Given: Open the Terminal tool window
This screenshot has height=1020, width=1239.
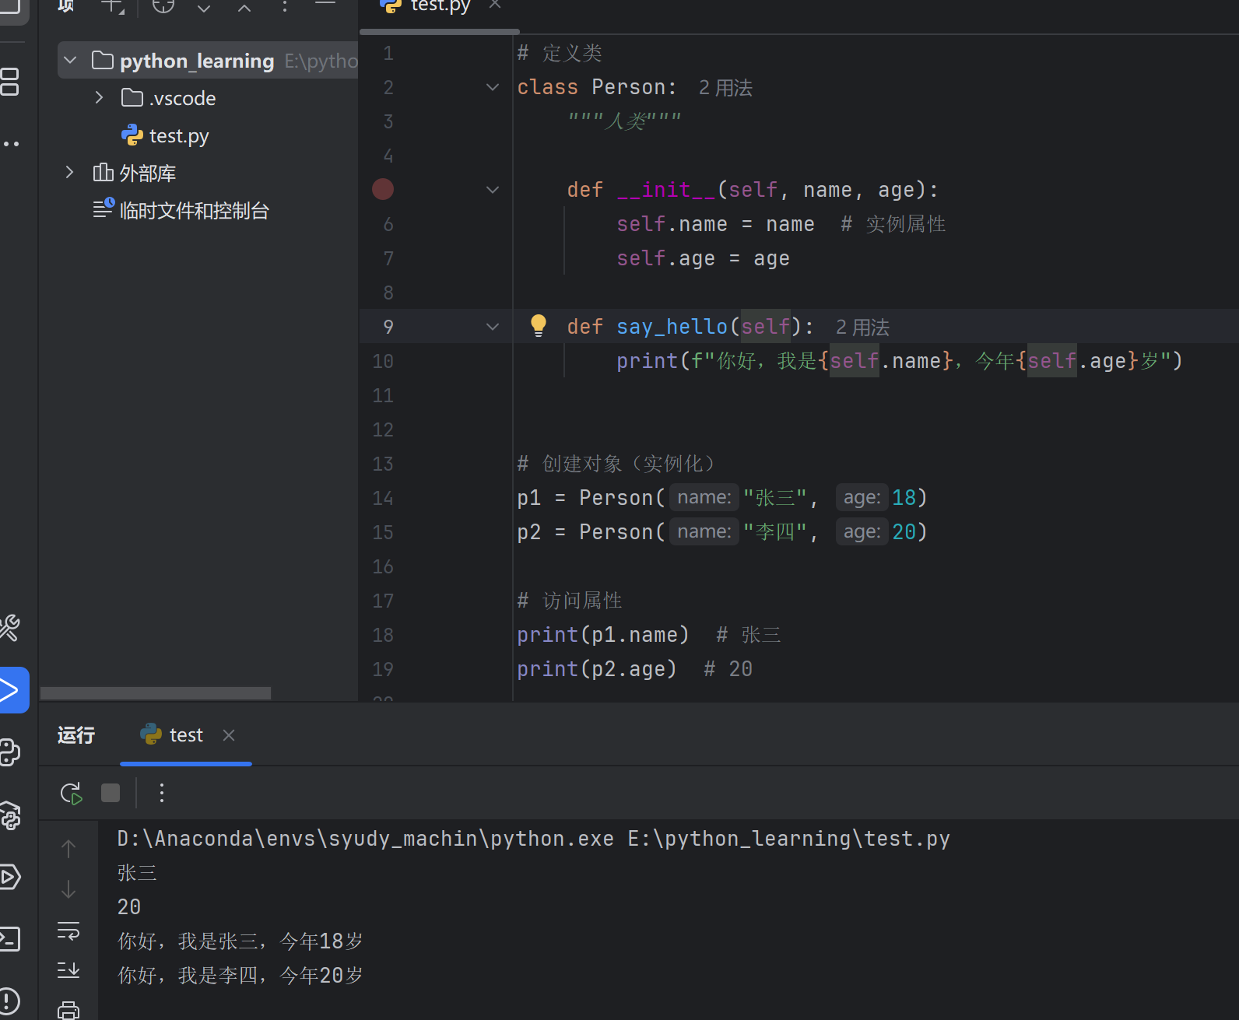Looking at the screenshot, I should coord(10,939).
